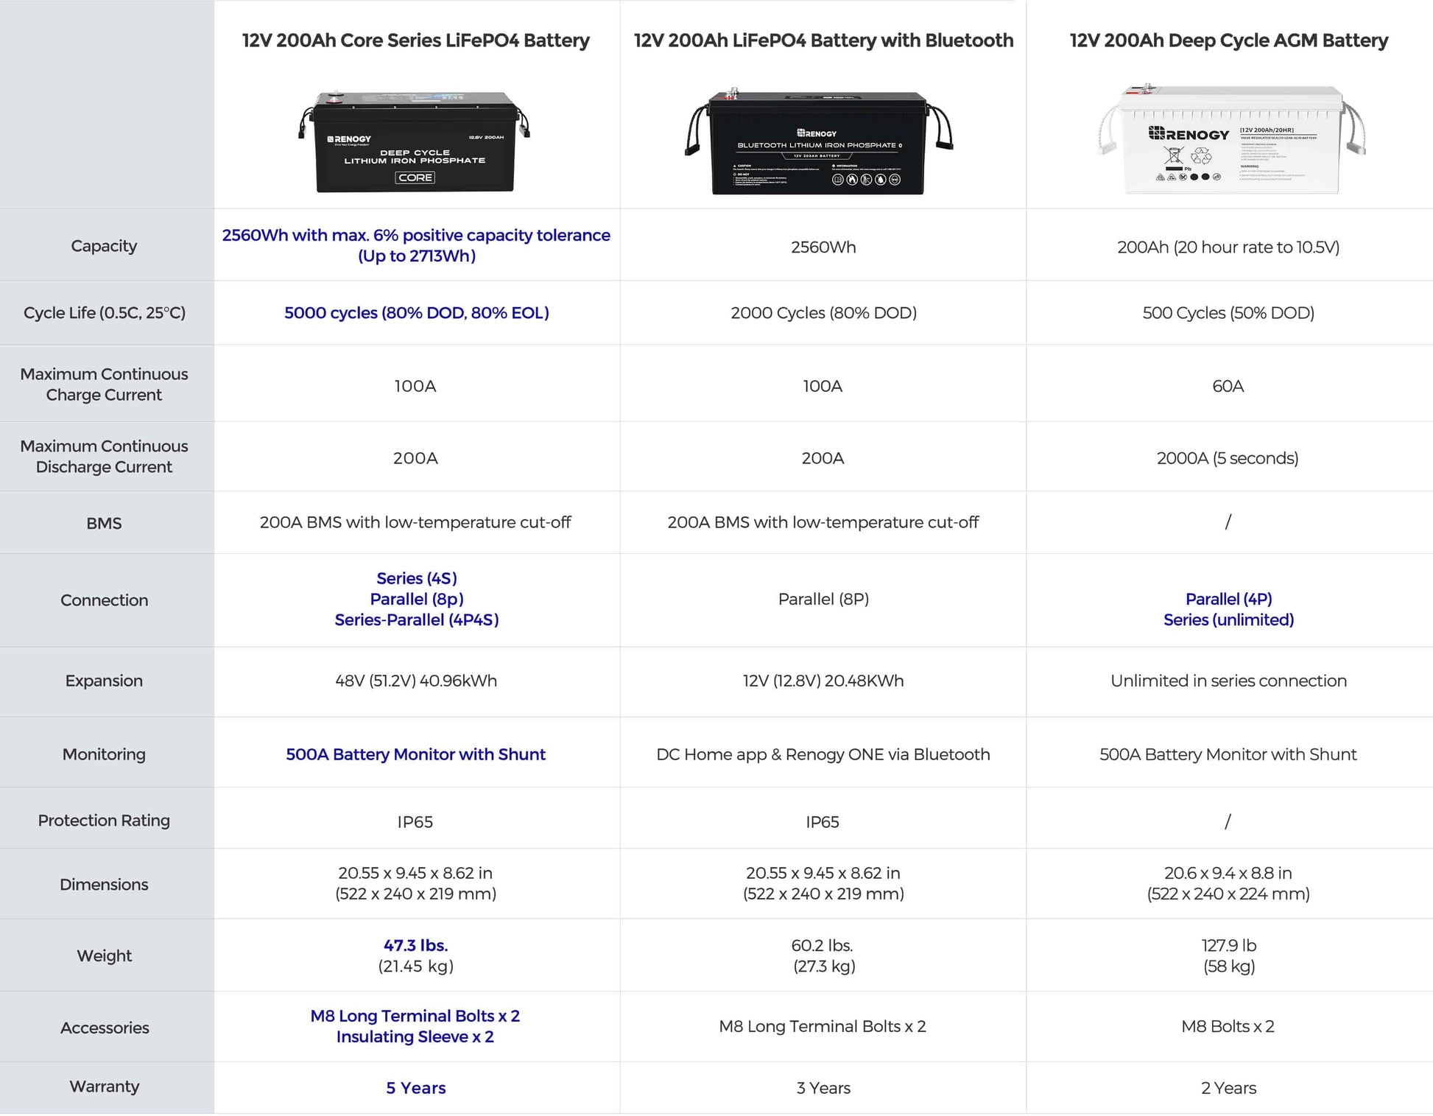1433x1116 pixels.
Task: Click 'Unlimited in series connection' cell
Action: pos(1228,681)
